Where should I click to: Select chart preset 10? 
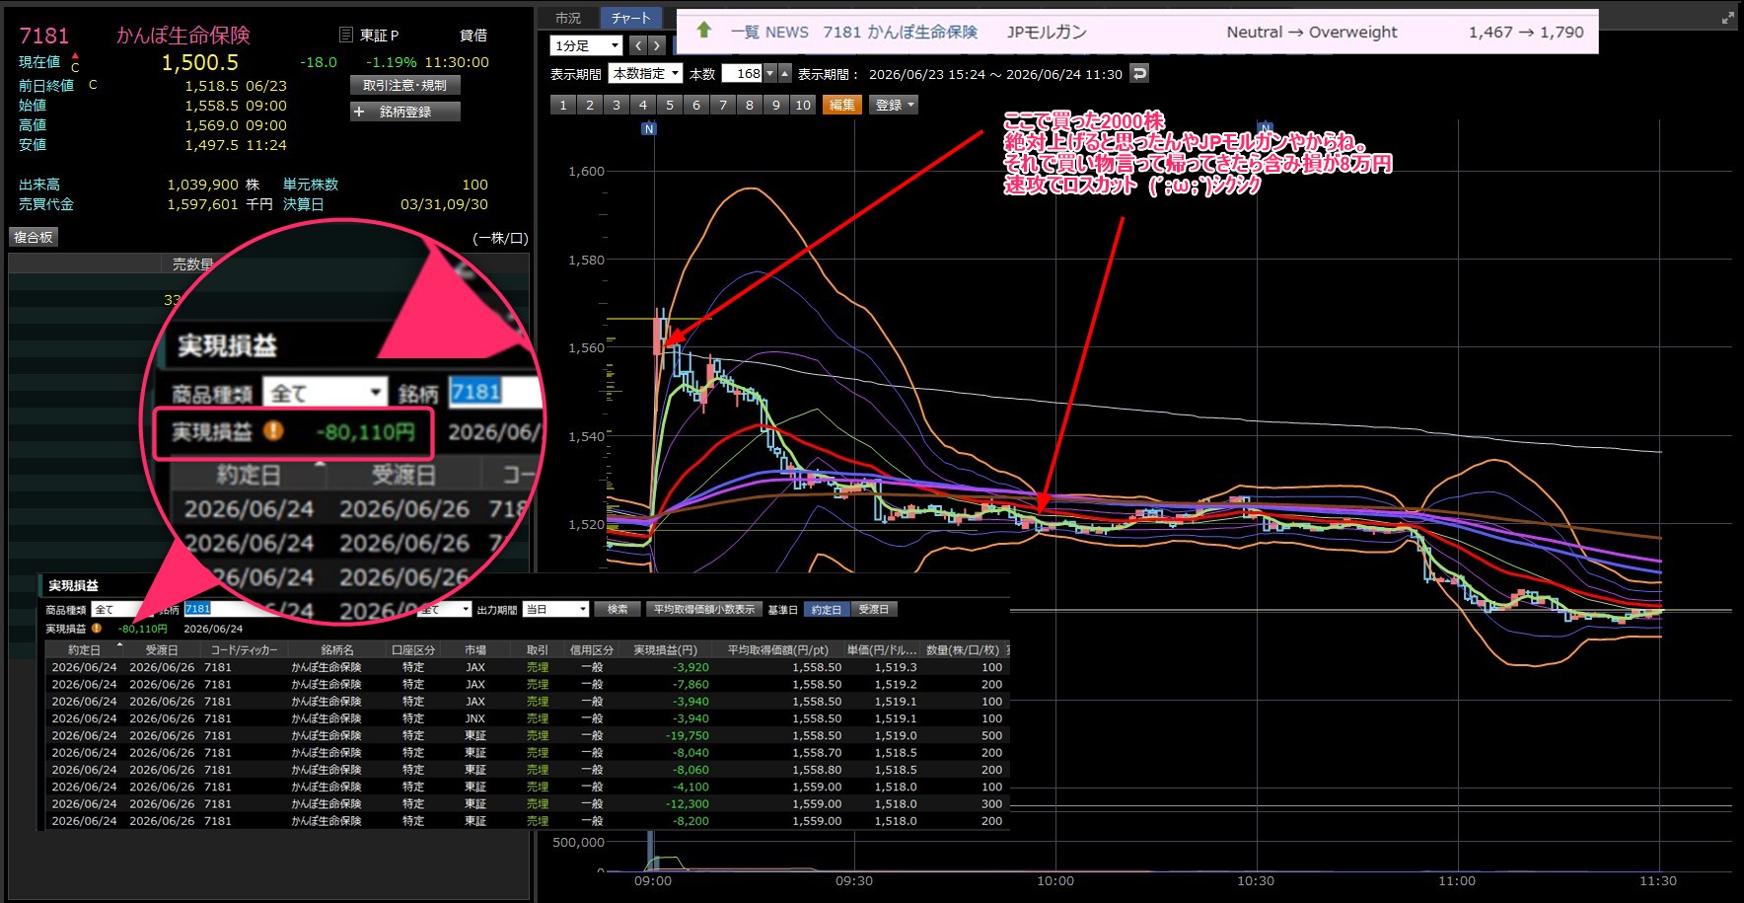[803, 105]
